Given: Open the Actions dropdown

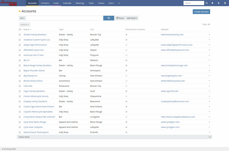Looking at the screenshot, I should [25, 25].
